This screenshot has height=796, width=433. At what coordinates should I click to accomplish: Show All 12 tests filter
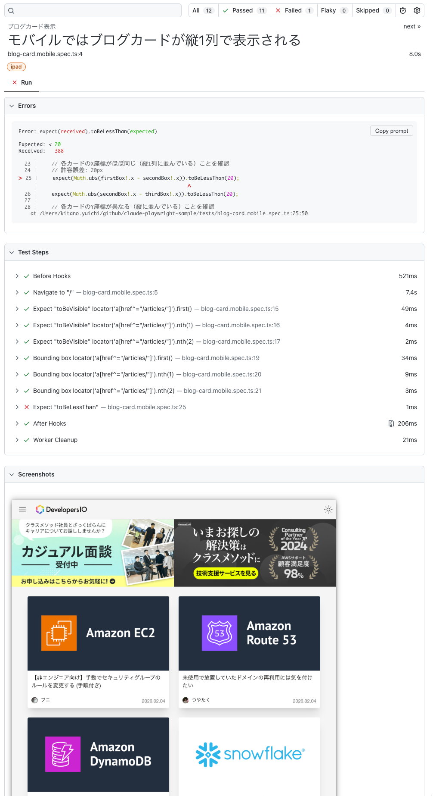tap(203, 10)
